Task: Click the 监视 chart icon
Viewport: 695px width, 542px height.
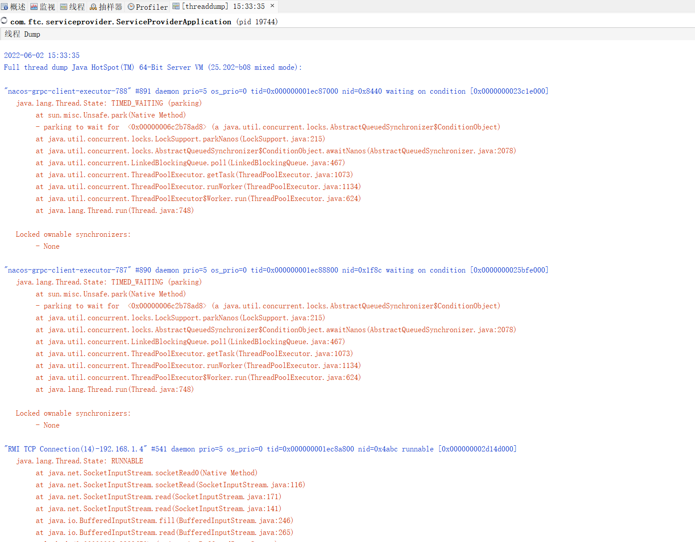Action: (34, 7)
